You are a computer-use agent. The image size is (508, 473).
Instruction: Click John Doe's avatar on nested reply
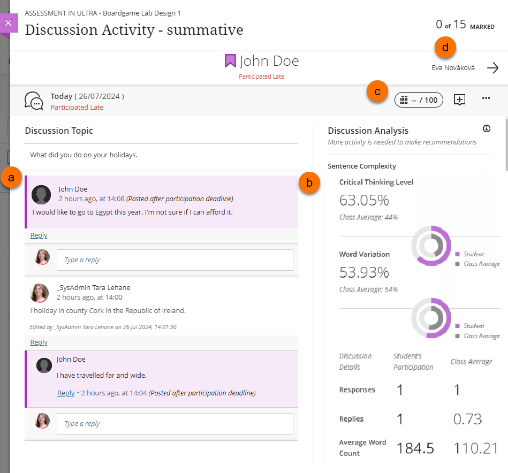(x=44, y=365)
